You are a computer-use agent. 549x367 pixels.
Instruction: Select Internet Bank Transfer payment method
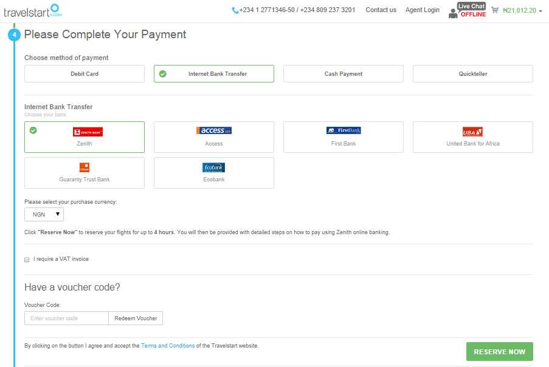tap(214, 73)
